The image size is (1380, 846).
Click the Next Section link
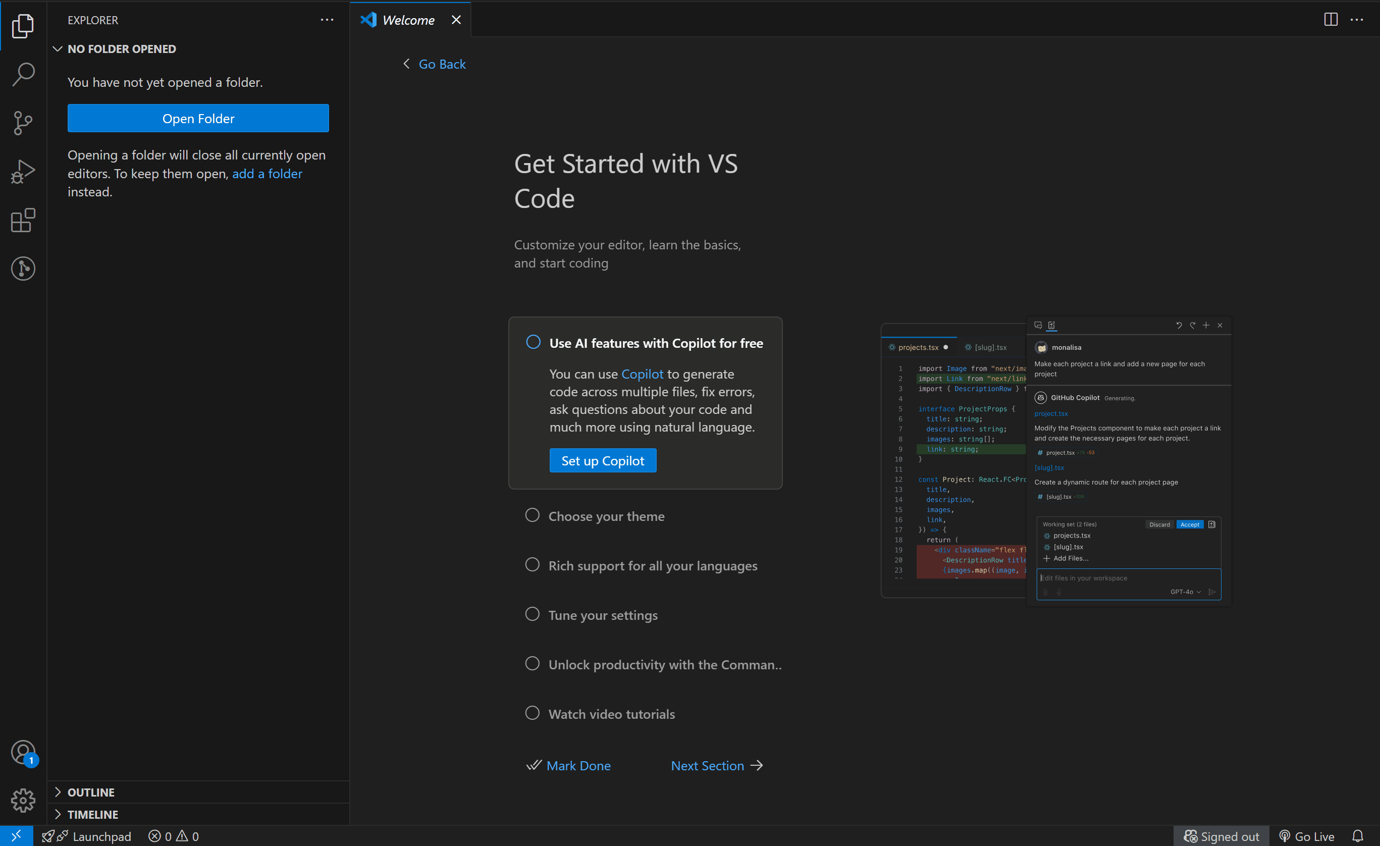pos(707,765)
